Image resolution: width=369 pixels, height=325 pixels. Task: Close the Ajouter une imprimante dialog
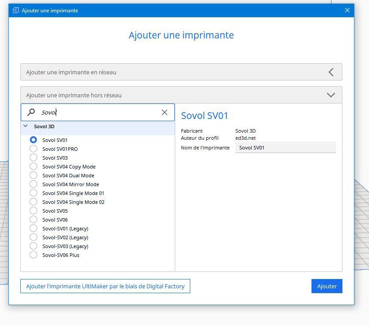coord(347,10)
